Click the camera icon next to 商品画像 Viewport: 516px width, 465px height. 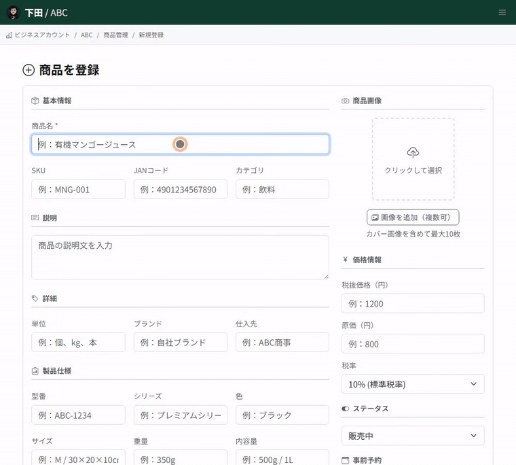click(x=345, y=101)
